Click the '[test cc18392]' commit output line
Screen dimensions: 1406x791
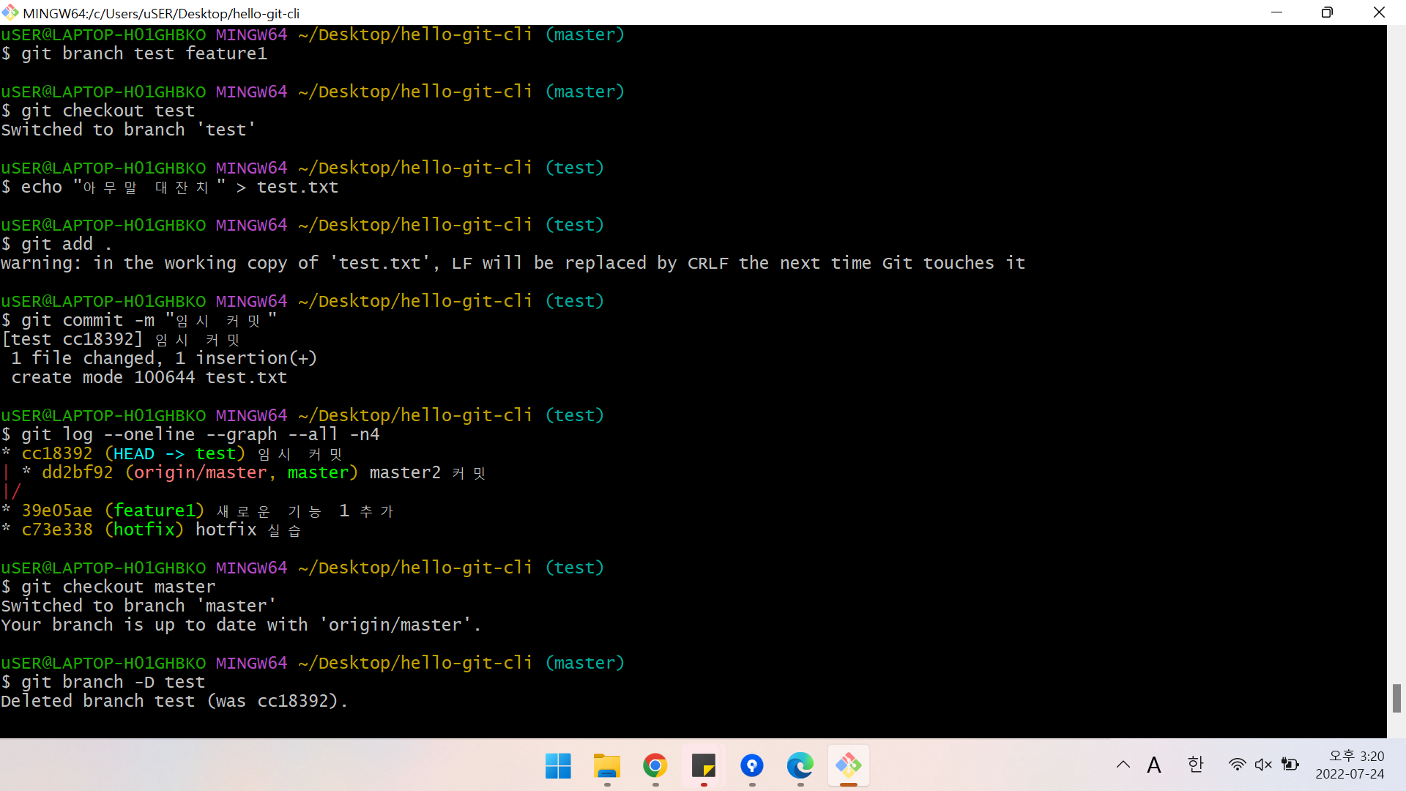121,339
